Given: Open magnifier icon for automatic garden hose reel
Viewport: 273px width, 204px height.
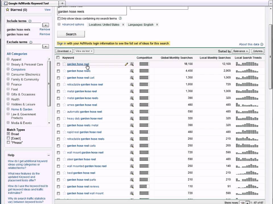Looking at the screenshot, I should click(x=132, y=112).
